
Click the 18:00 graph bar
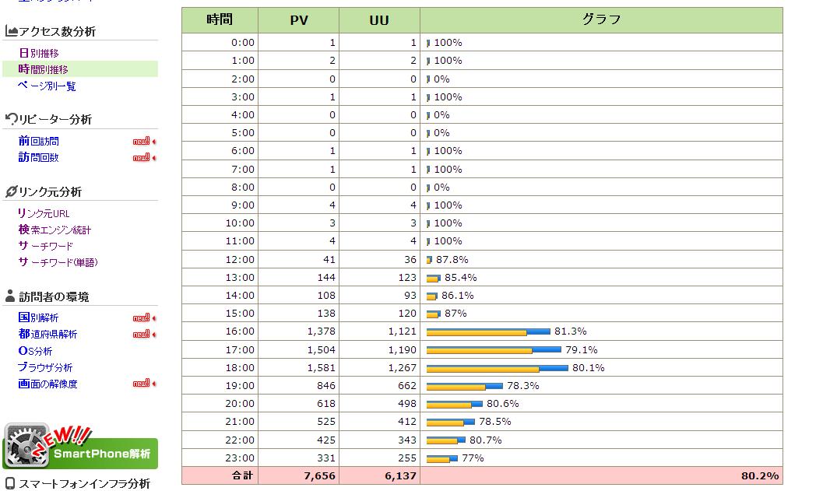(497, 368)
